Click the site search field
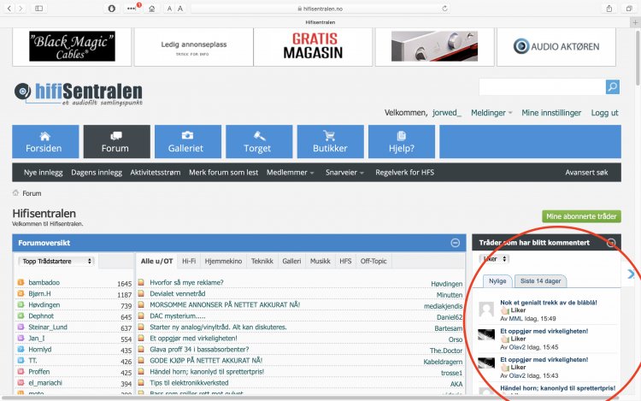The width and height of the screenshot is (641, 401). click(x=542, y=86)
